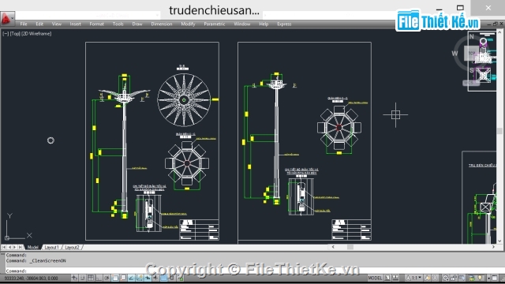505x284 pixels.
Task: Click the Clean Screen icon in status bar
Action: click(495, 278)
